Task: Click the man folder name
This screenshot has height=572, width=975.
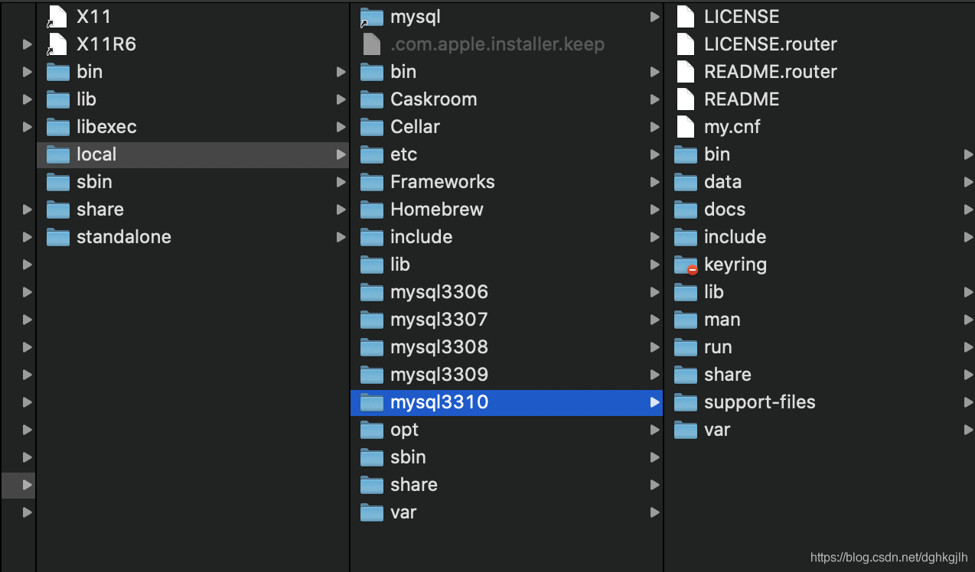Action: (x=722, y=320)
